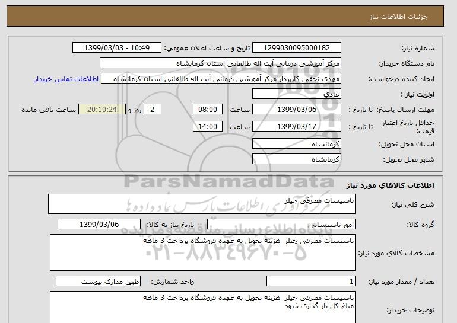The height and width of the screenshot is (323, 457).
Task: Click the unit field طبق مدارک پیوست
Action: pyautogui.click(x=98, y=282)
